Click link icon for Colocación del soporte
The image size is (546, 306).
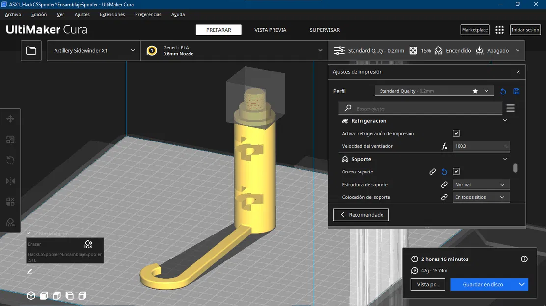(x=444, y=197)
